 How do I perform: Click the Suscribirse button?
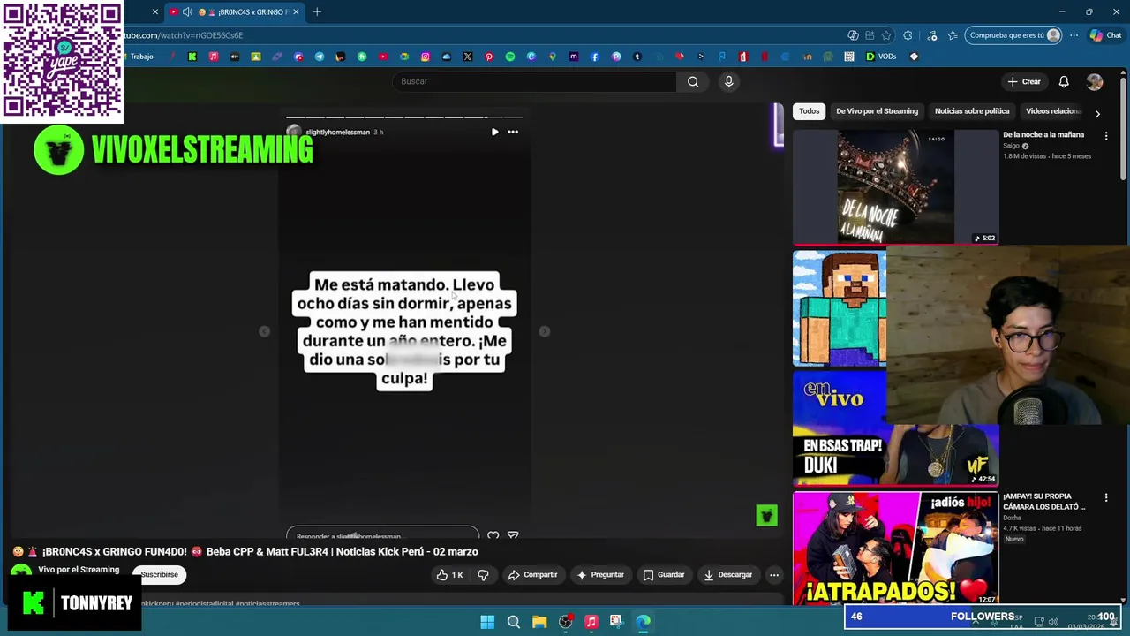tap(160, 575)
